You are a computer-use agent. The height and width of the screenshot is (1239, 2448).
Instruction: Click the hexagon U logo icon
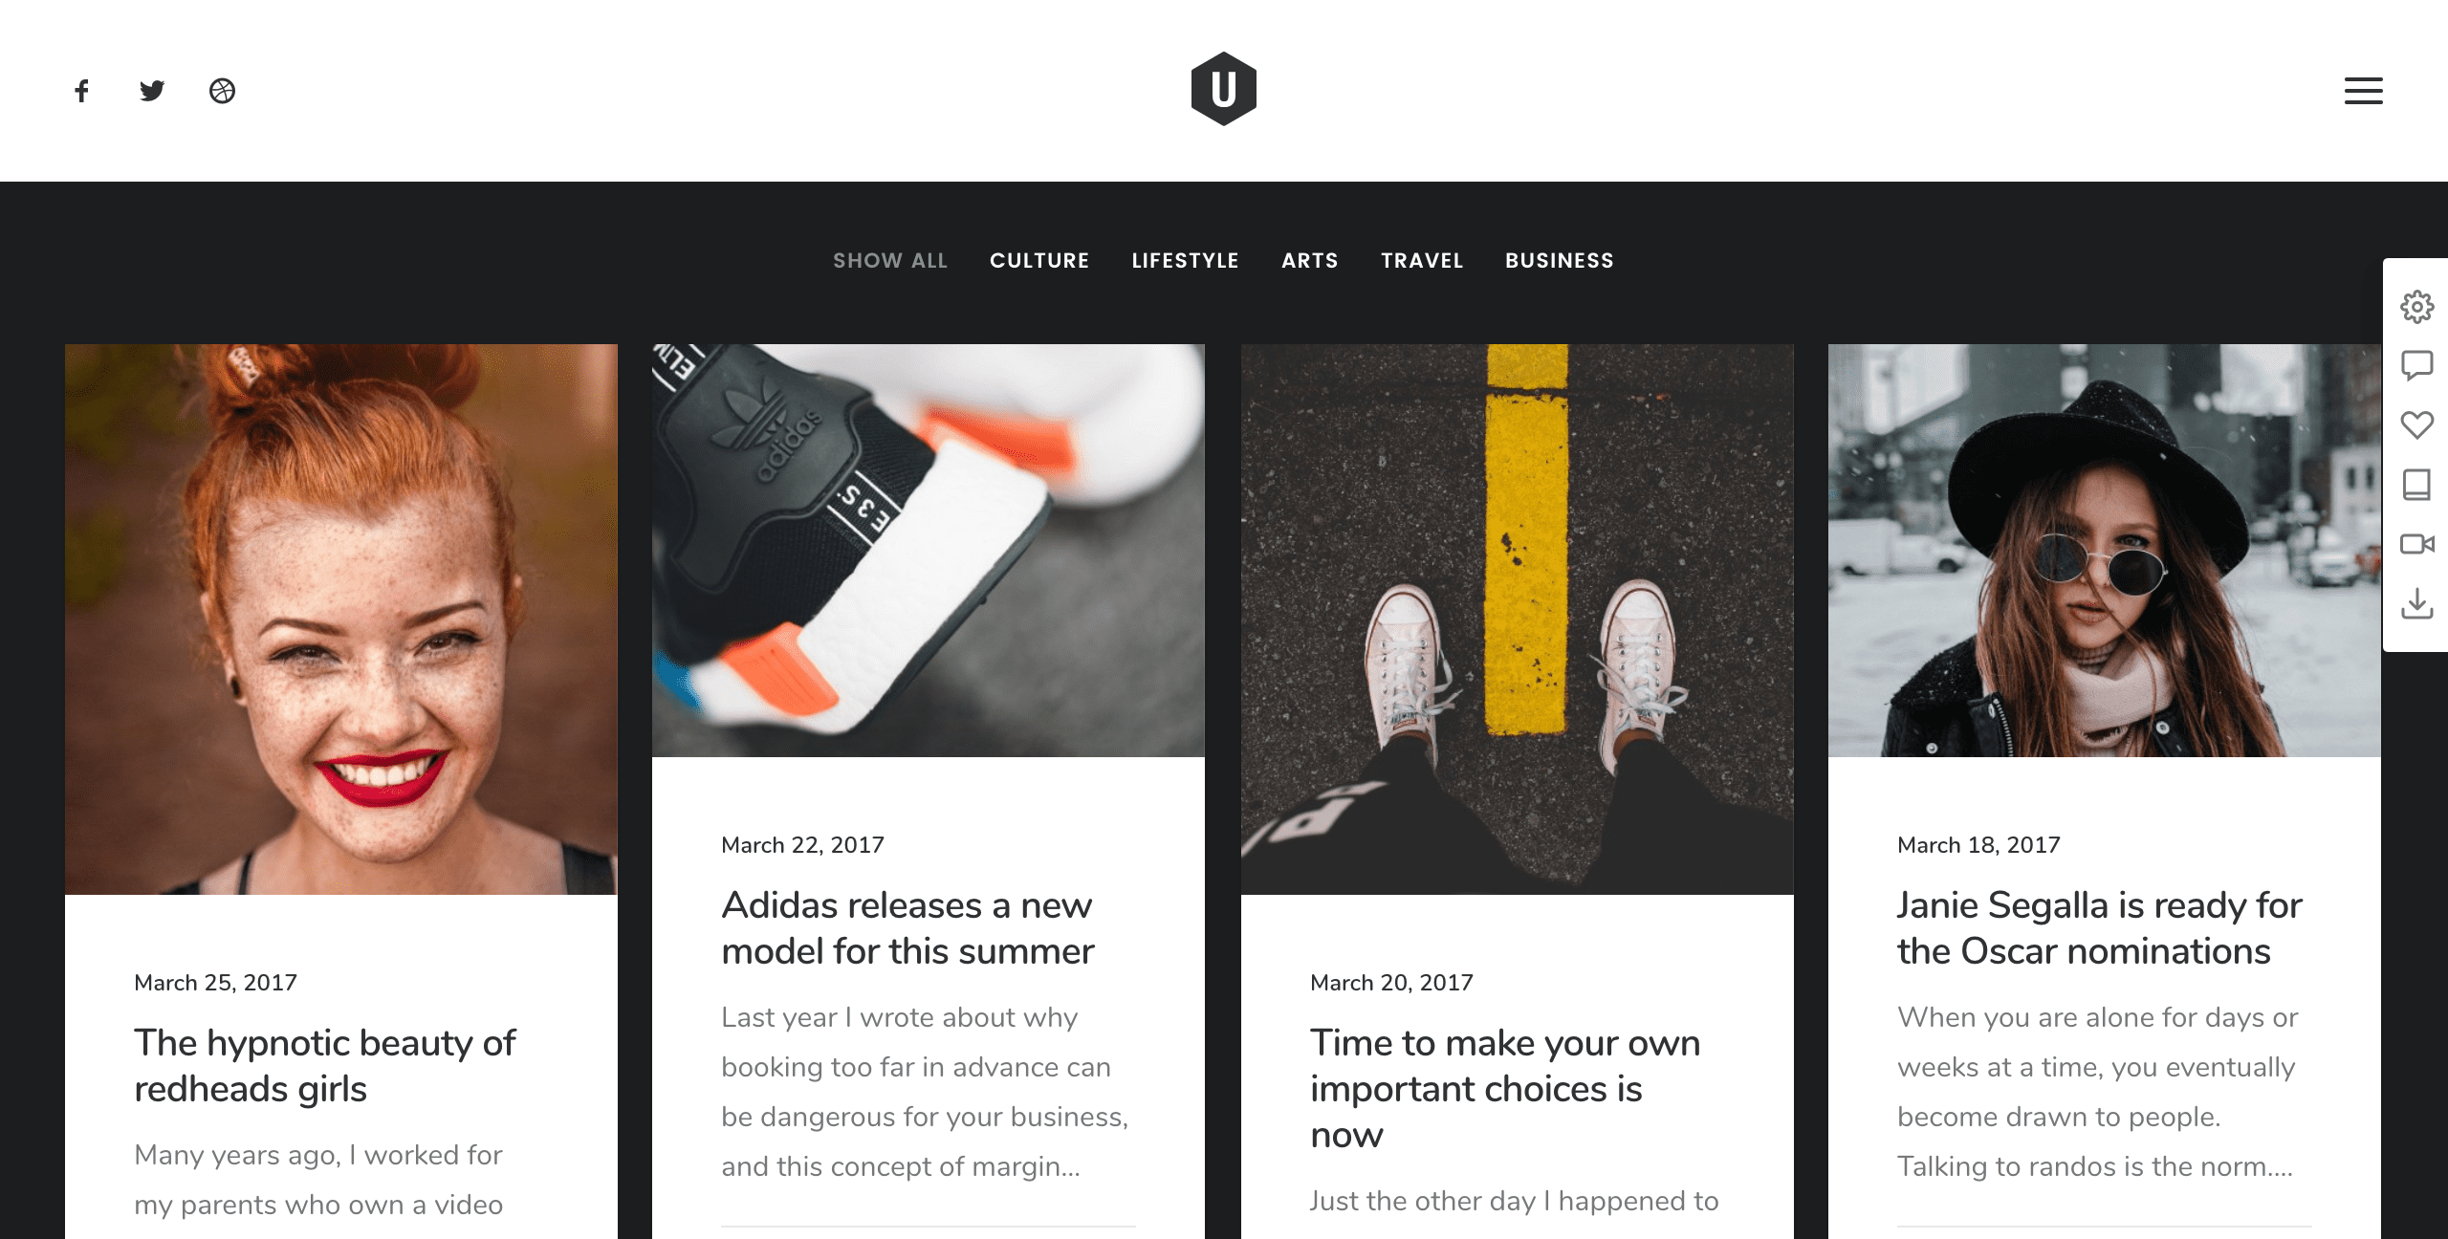[1223, 90]
